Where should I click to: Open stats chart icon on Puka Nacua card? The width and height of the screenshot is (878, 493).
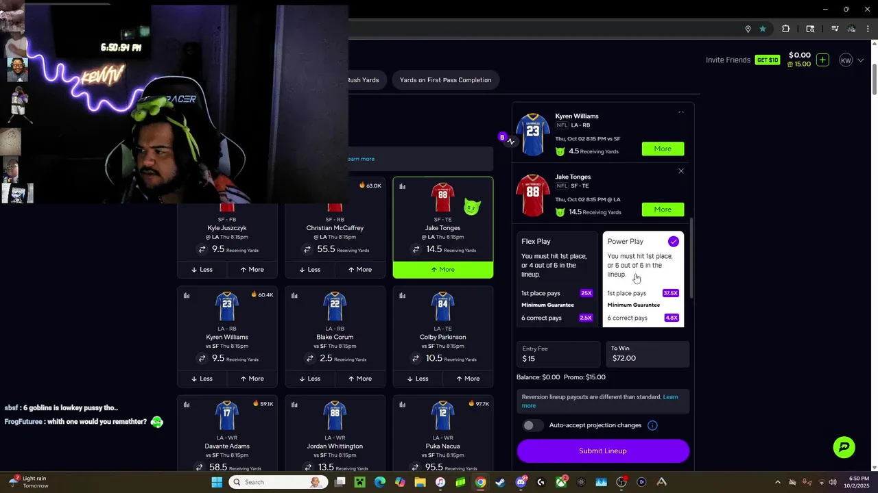[403, 404]
